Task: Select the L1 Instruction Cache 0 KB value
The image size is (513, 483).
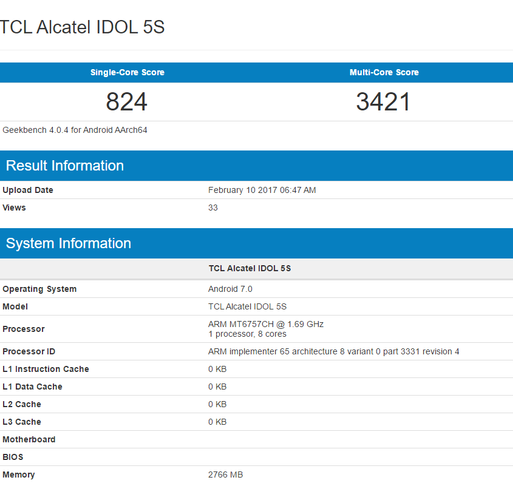Action: pos(217,369)
